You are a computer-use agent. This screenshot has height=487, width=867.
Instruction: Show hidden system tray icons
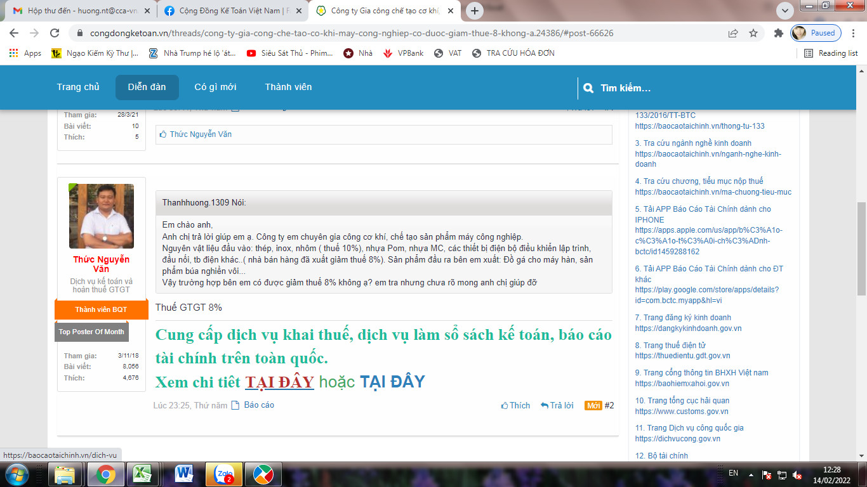[x=751, y=474]
